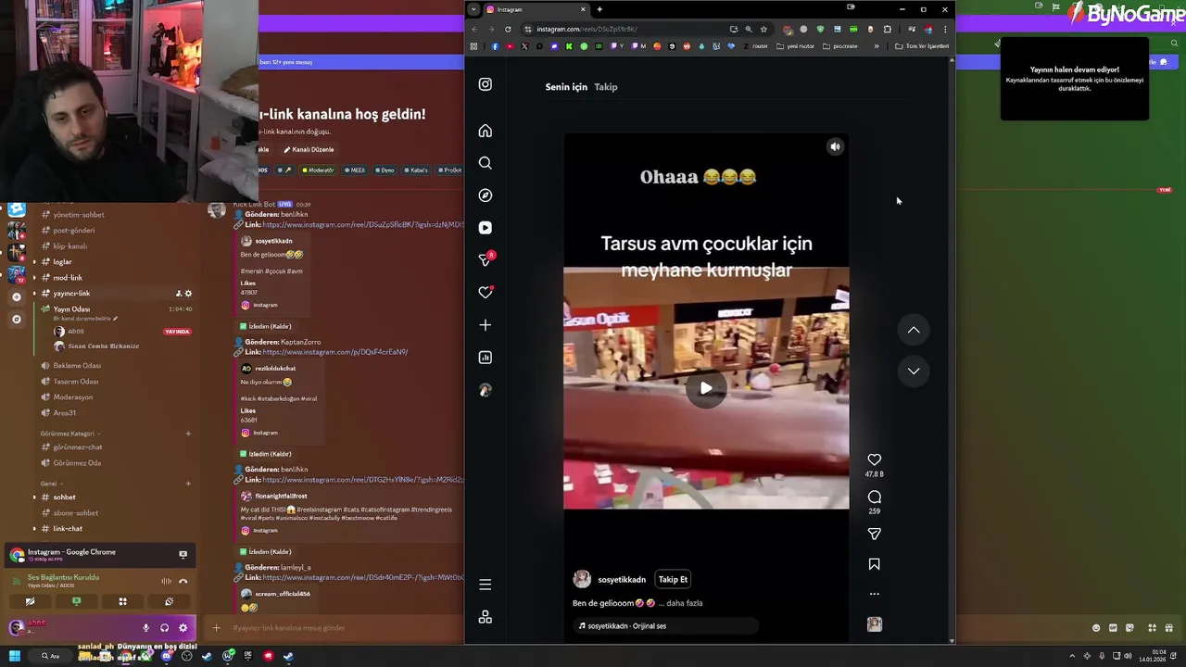This screenshot has height=667, width=1186.
Task: Like the reel with heart icon
Action: click(874, 459)
